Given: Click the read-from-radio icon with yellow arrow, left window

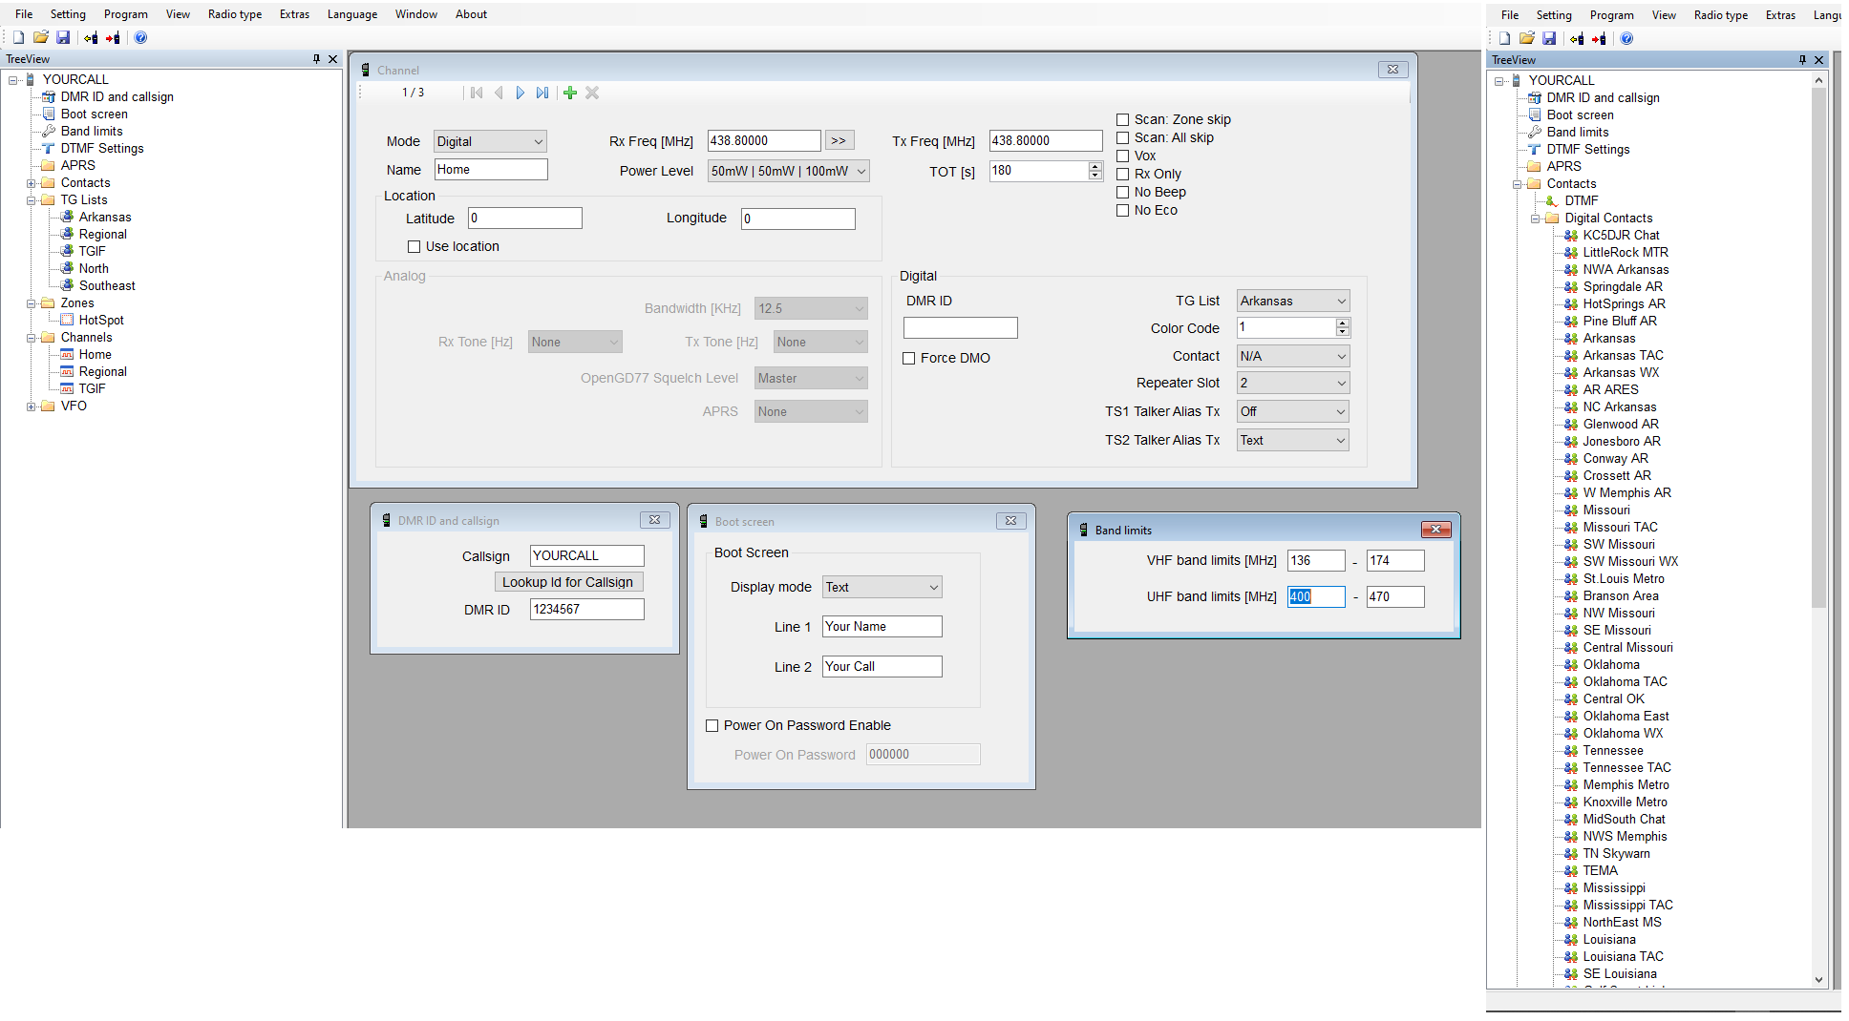Looking at the screenshot, I should 91,37.
